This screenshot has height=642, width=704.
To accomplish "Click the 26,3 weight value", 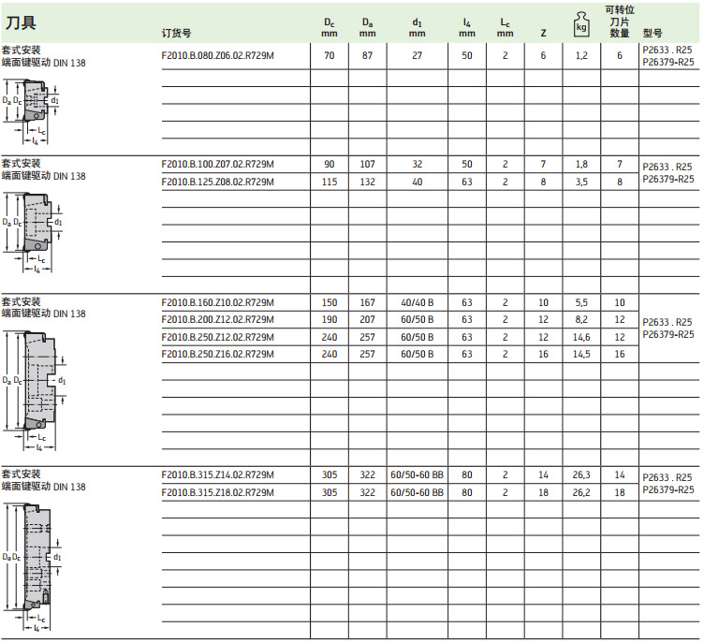I will click(581, 475).
